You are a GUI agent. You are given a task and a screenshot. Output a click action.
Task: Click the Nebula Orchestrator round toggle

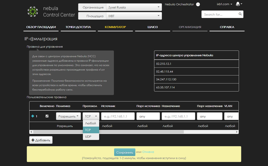pyautogui.click(x=198, y=4)
